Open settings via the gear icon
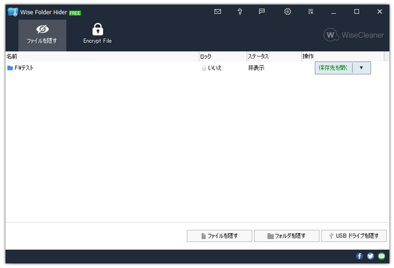 (288, 12)
